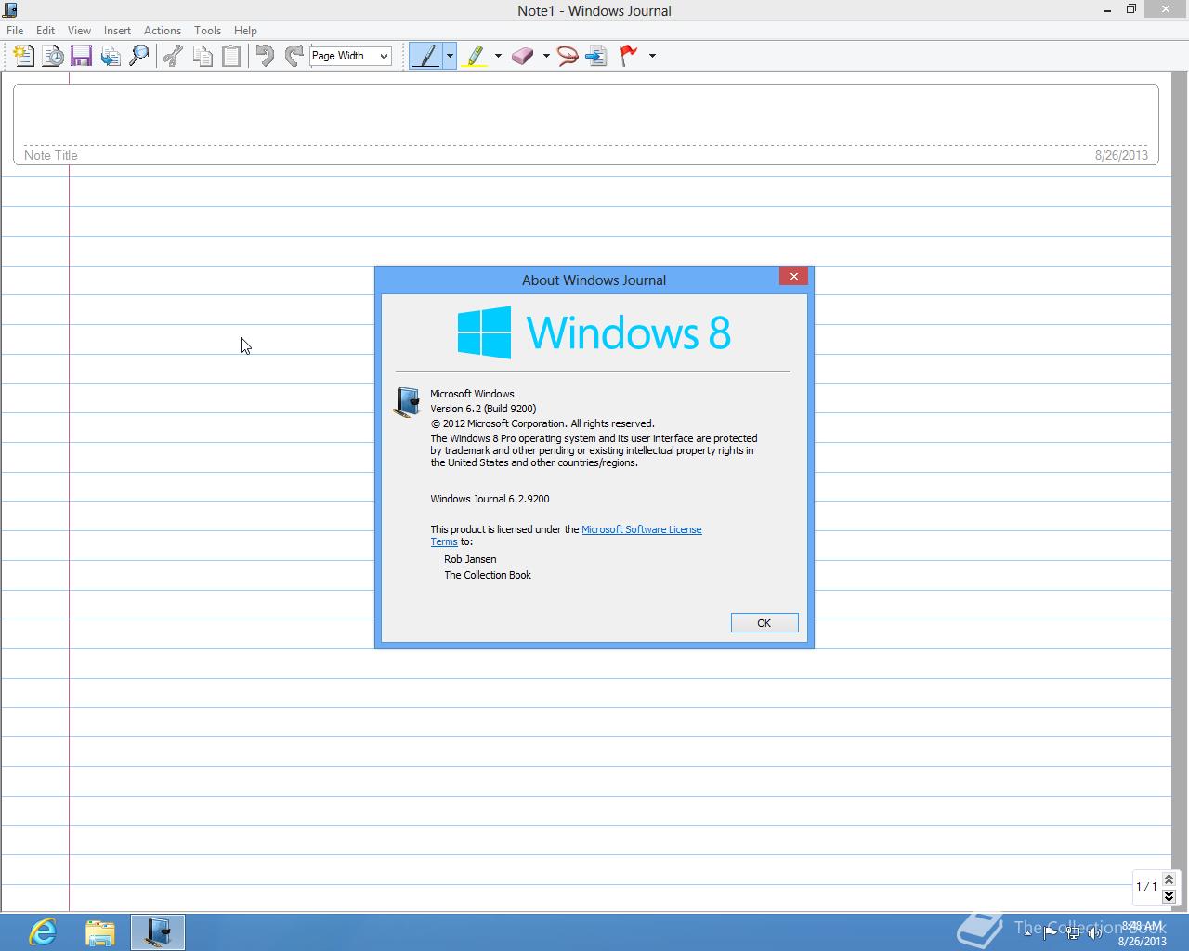1189x951 pixels.
Task: Click the Windows Journal taskbar button
Action: (158, 931)
